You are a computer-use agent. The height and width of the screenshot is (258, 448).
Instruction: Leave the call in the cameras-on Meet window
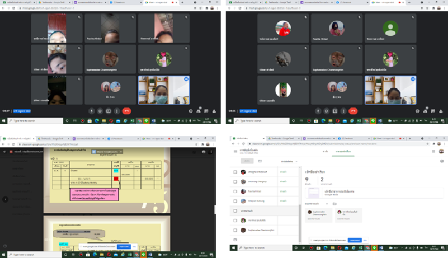click(x=127, y=111)
